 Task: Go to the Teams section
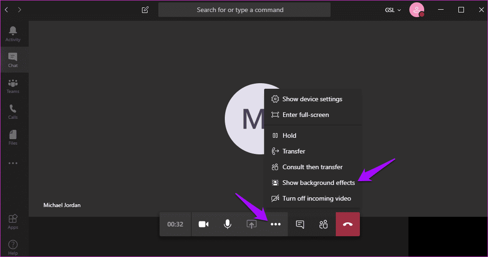13,86
